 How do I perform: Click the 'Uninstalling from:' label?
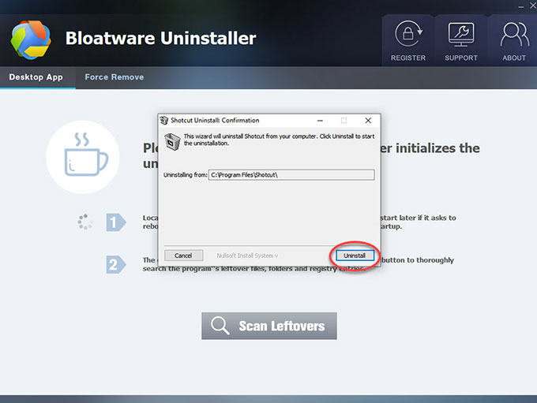click(x=186, y=175)
